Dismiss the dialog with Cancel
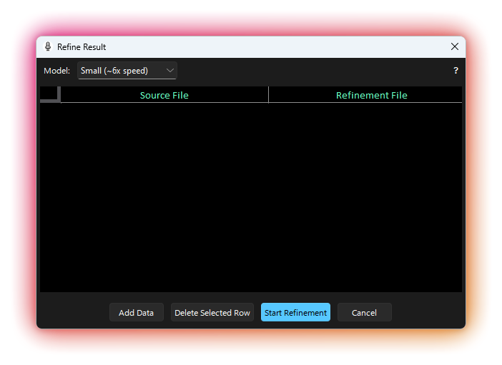 click(364, 313)
